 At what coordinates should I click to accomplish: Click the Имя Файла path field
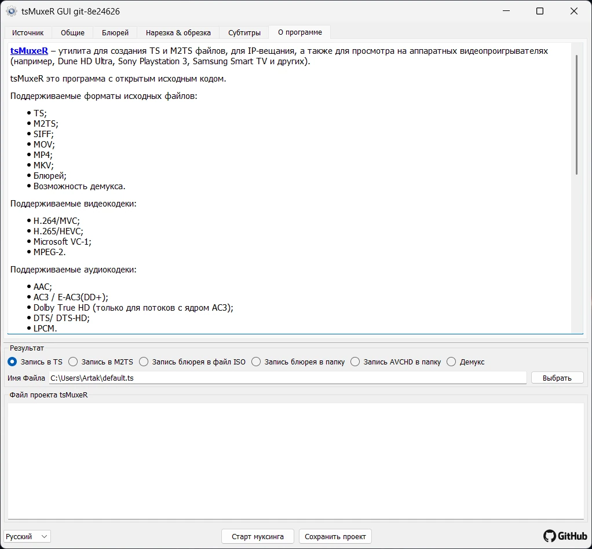(288, 378)
